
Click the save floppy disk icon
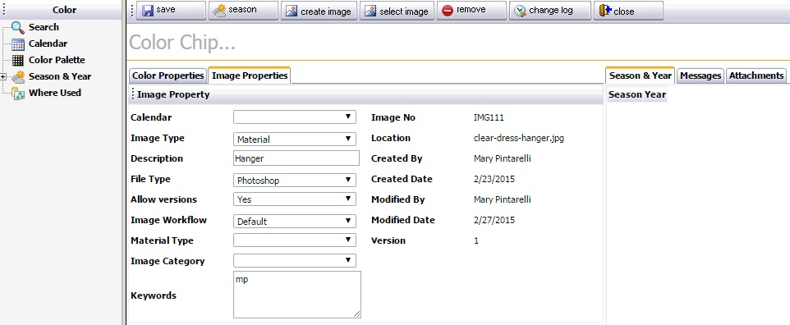[x=148, y=11]
